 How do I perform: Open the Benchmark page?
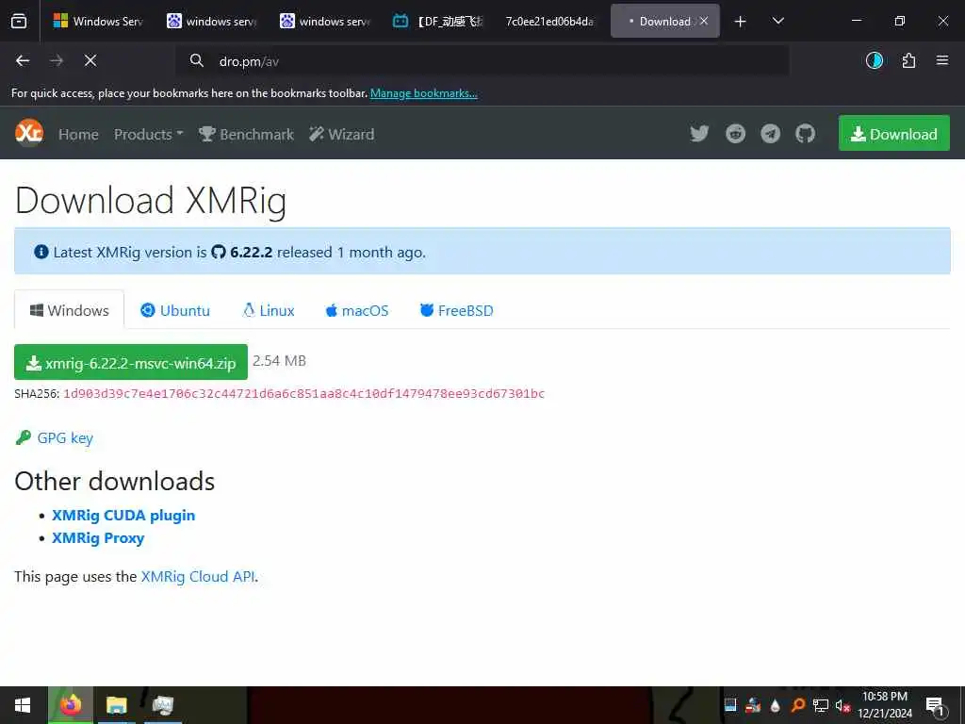point(246,134)
